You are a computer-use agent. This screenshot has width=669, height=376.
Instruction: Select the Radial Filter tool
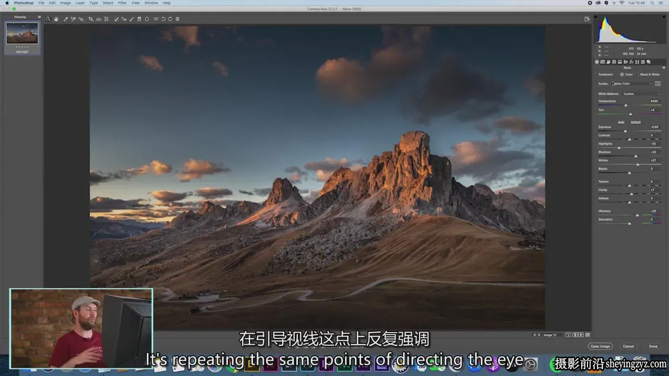point(146,19)
